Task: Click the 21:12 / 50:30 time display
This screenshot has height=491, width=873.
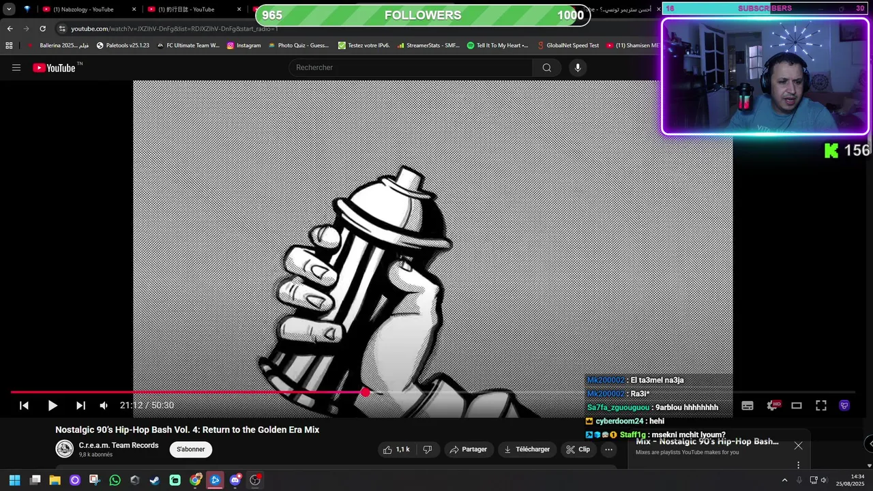Action: [147, 405]
